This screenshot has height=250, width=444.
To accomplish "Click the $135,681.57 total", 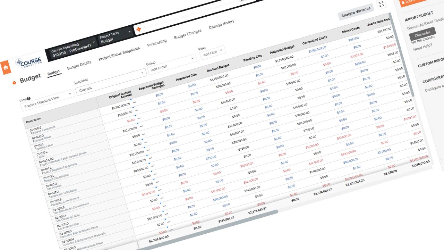I will coord(226,219).
